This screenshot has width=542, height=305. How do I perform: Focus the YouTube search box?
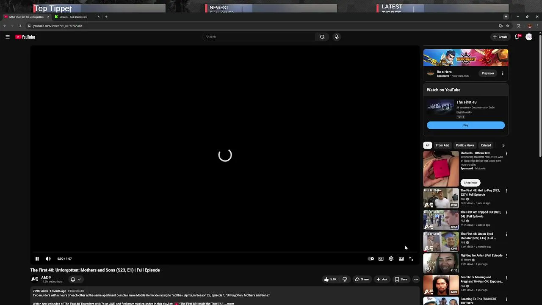point(259,37)
